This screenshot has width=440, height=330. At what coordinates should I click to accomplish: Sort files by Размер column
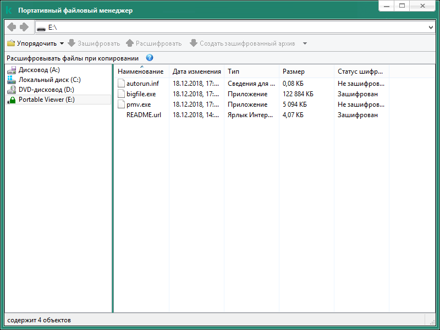tap(293, 71)
